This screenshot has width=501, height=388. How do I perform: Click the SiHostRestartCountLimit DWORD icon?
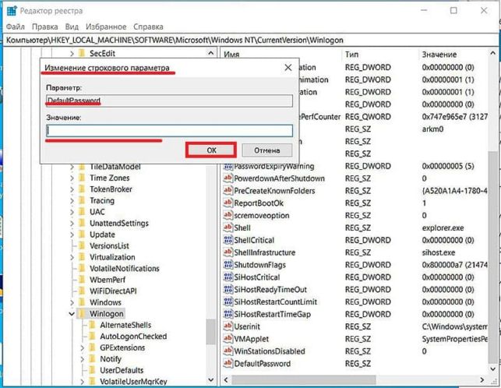pyautogui.click(x=228, y=302)
